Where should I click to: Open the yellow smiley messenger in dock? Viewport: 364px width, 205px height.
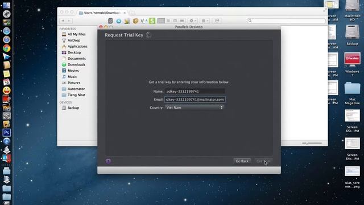point(6,90)
